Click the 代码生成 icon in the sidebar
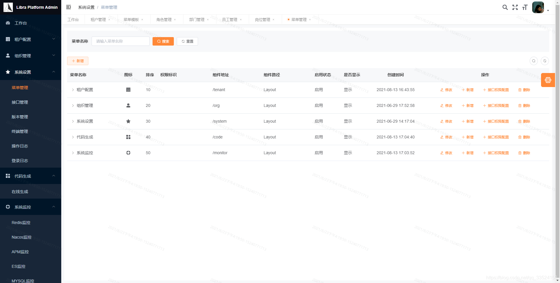 pos(8,176)
